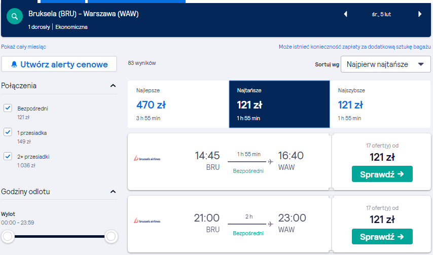Open the Najpierw najtańsze sort dropdown
The image size is (433, 255).
tap(385, 64)
